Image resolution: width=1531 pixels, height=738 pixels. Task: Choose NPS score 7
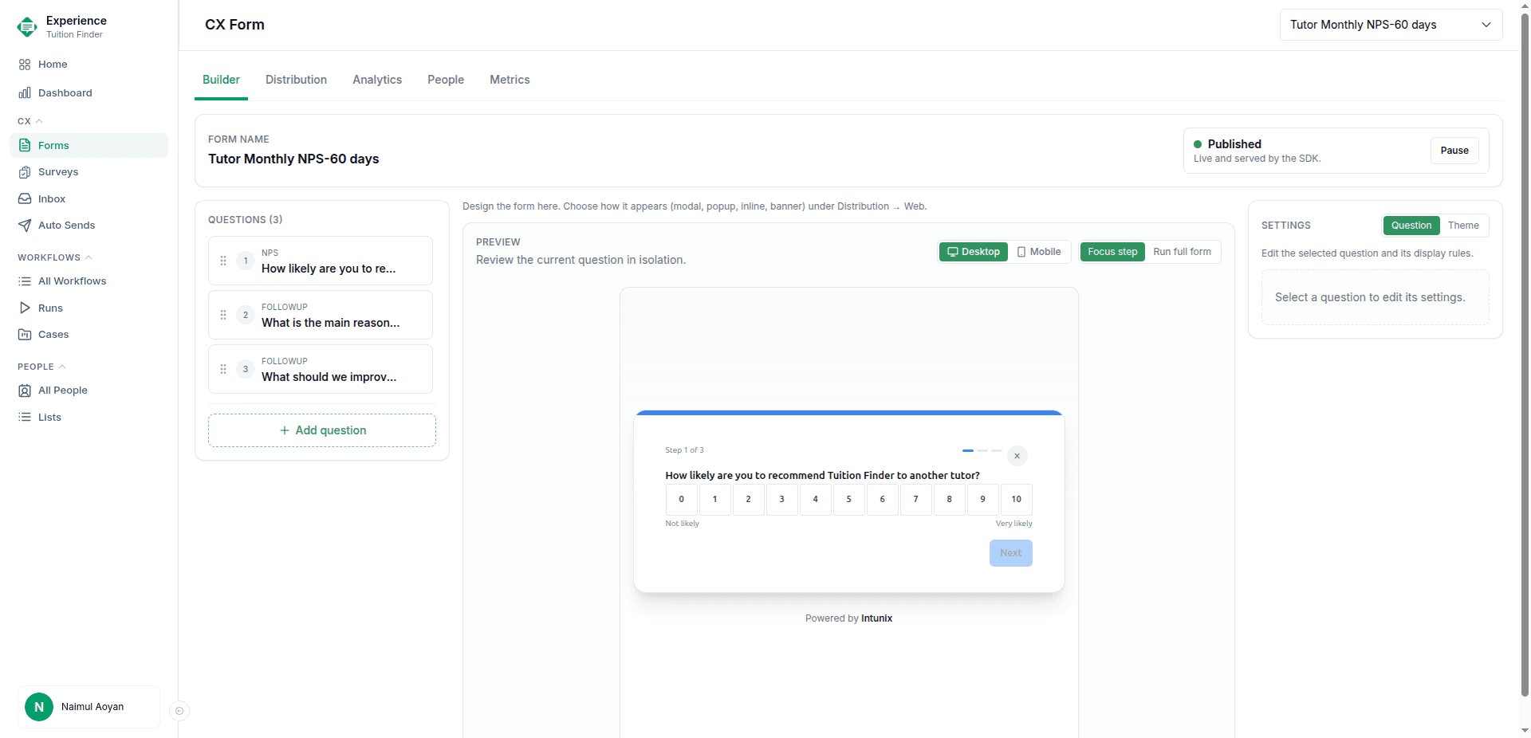click(x=916, y=500)
